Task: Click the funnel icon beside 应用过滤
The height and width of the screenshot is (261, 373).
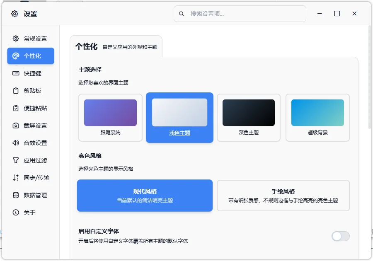Action: pyautogui.click(x=16, y=160)
